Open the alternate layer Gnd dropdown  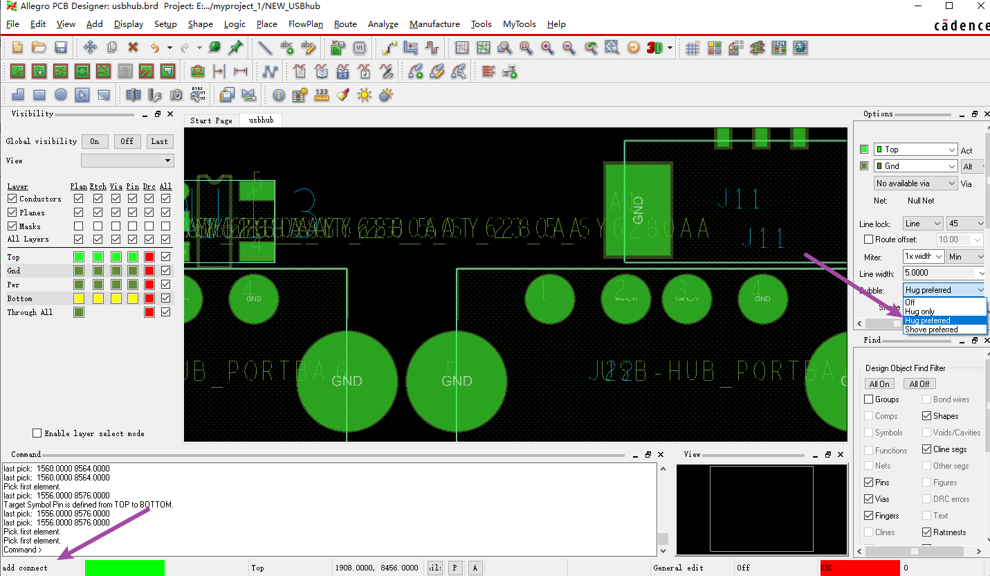[915, 166]
